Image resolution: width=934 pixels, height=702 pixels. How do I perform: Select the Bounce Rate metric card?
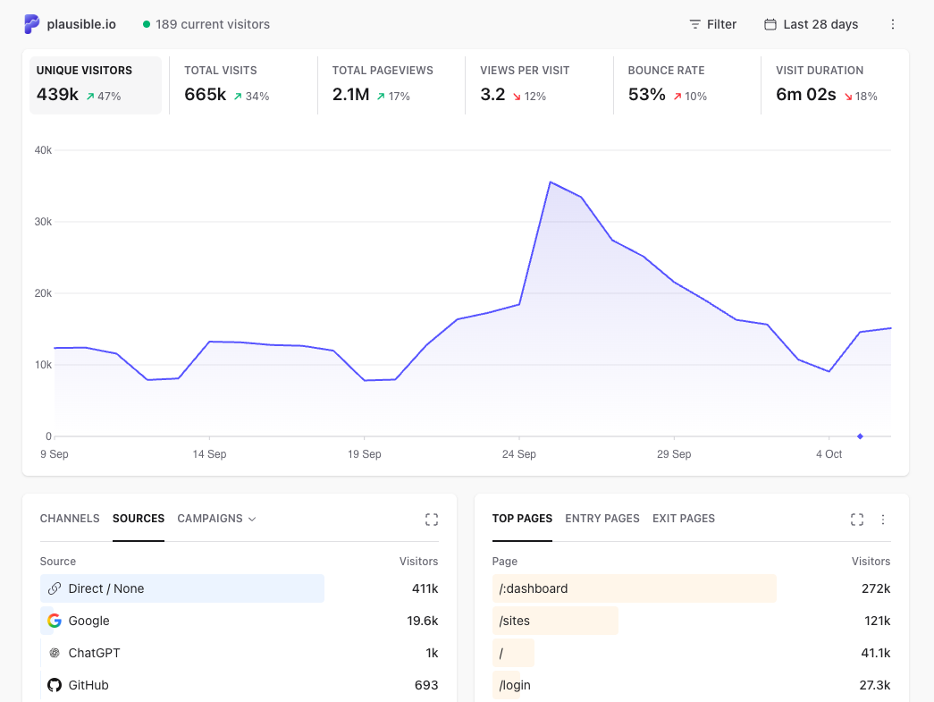tap(686, 85)
